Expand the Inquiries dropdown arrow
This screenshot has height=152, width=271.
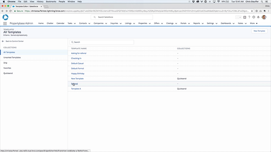[121, 23]
